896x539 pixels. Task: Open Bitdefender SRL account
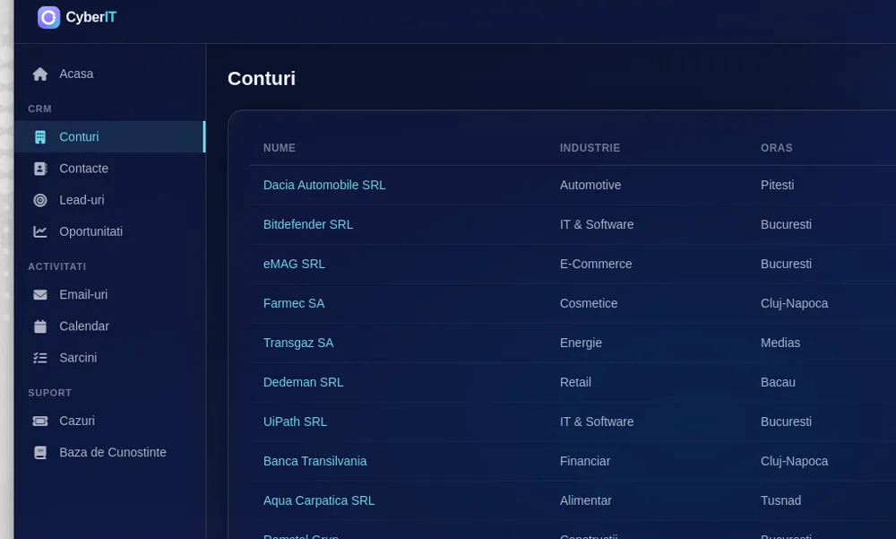(308, 224)
